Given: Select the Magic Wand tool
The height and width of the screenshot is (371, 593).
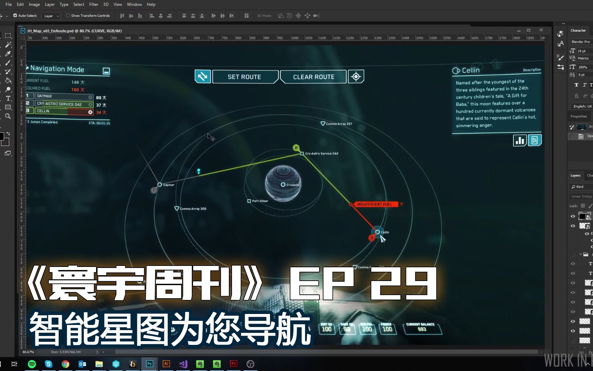Looking at the screenshot, I should [x=8, y=45].
